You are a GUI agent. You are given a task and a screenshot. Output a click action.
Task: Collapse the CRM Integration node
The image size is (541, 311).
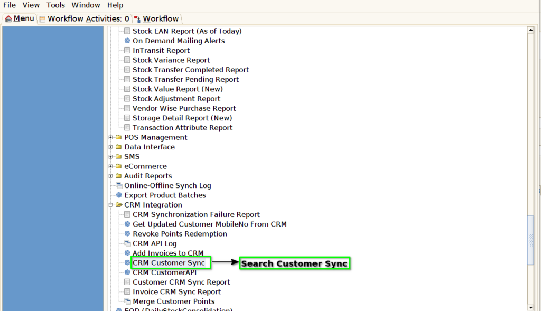pos(111,205)
